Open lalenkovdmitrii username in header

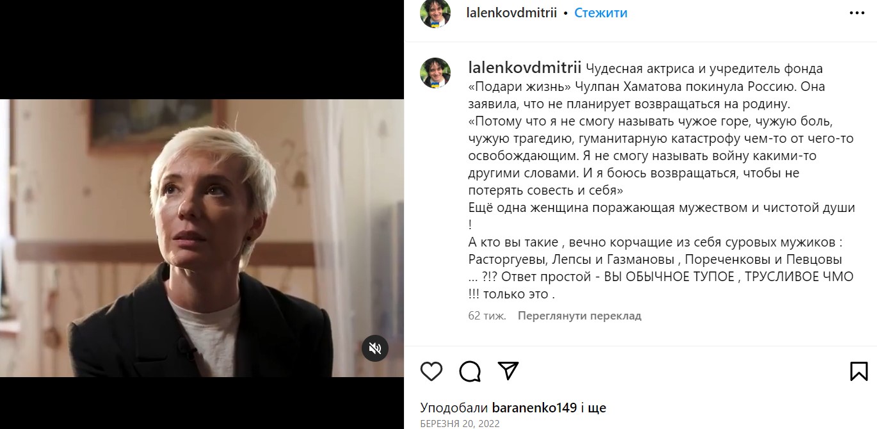(513, 13)
